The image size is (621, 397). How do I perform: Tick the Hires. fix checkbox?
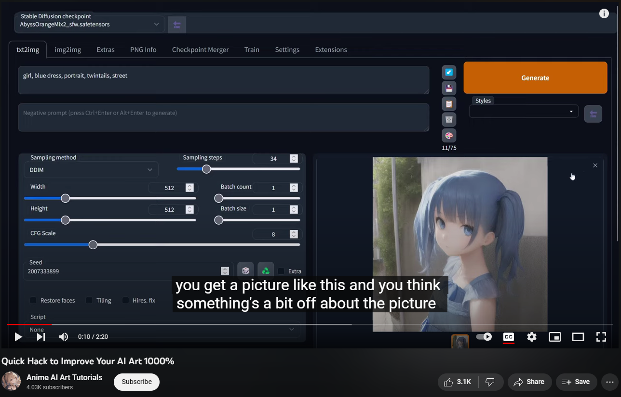[125, 300]
